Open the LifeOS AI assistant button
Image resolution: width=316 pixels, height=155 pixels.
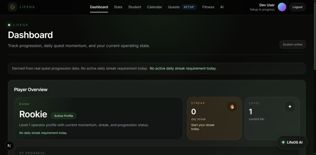292,142
